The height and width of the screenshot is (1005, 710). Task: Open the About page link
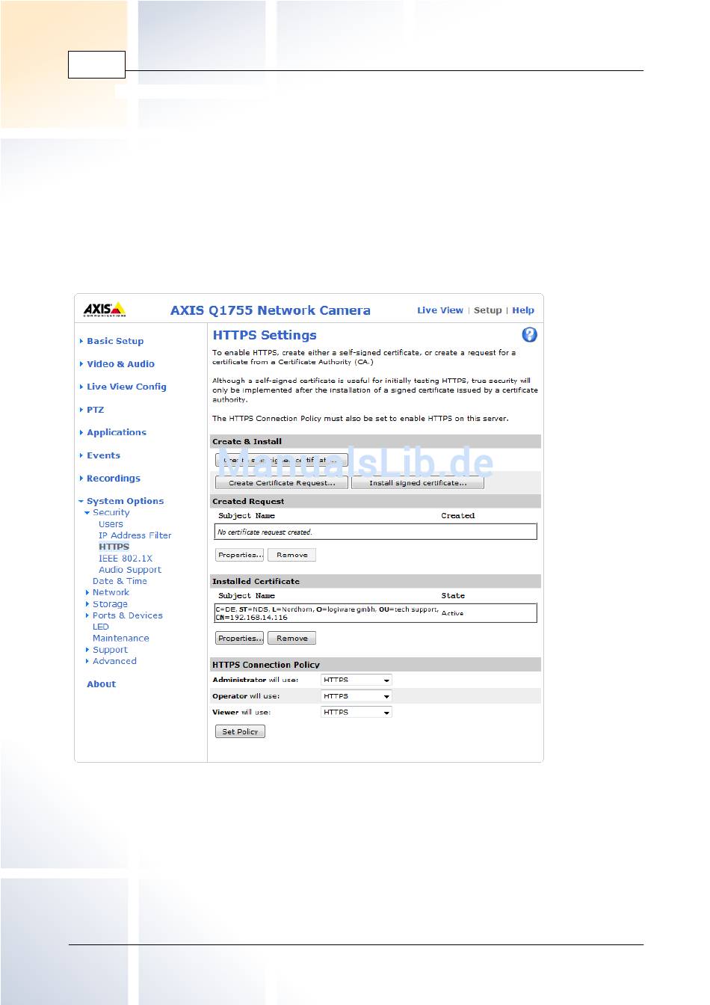point(102,684)
